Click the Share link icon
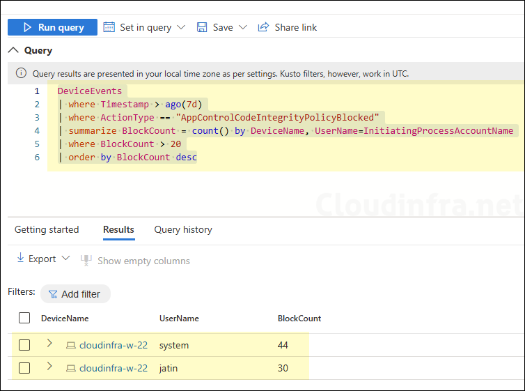 pyautogui.click(x=263, y=27)
